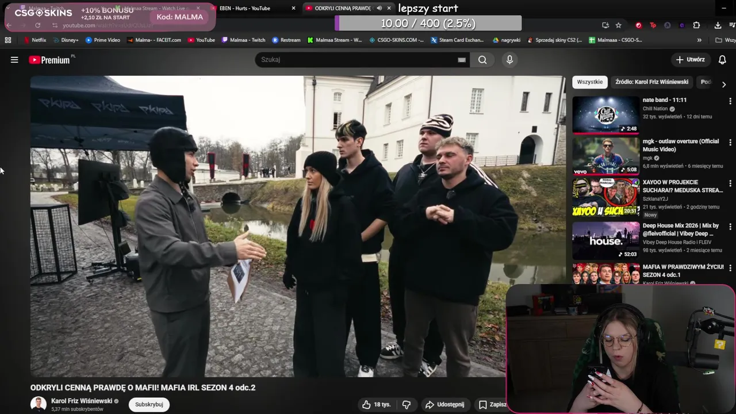This screenshot has height=414, width=736.
Task: Open options for MAFIA W PRAWDZIWYM ŻYCIU video
Action: 730,269
